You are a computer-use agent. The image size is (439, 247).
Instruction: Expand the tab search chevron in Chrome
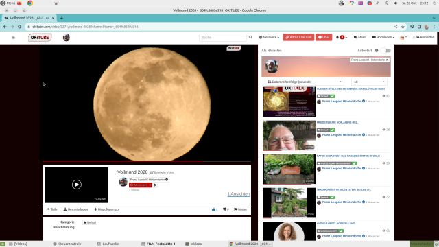(x=434, y=18)
